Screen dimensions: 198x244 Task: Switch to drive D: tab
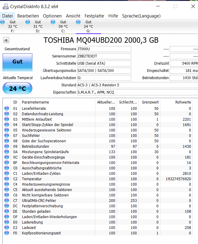coord(38,26)
